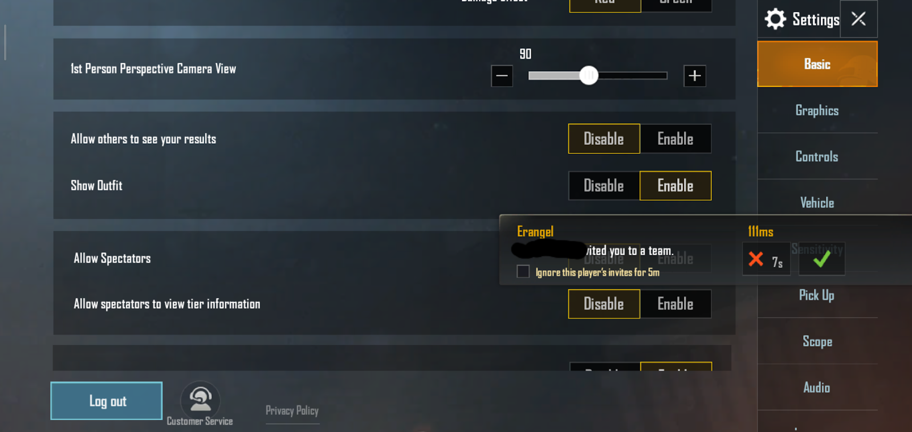Image resolution: width=912 pixels, height=432 pixels.
Task: Go to the Scope tab
Action: (x=817, y=341)
